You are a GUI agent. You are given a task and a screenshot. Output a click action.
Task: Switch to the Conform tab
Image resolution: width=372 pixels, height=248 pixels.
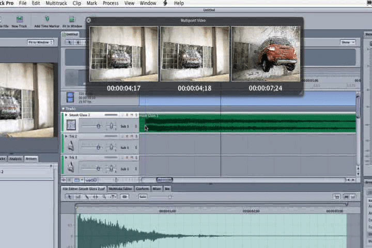coord(143,189)
